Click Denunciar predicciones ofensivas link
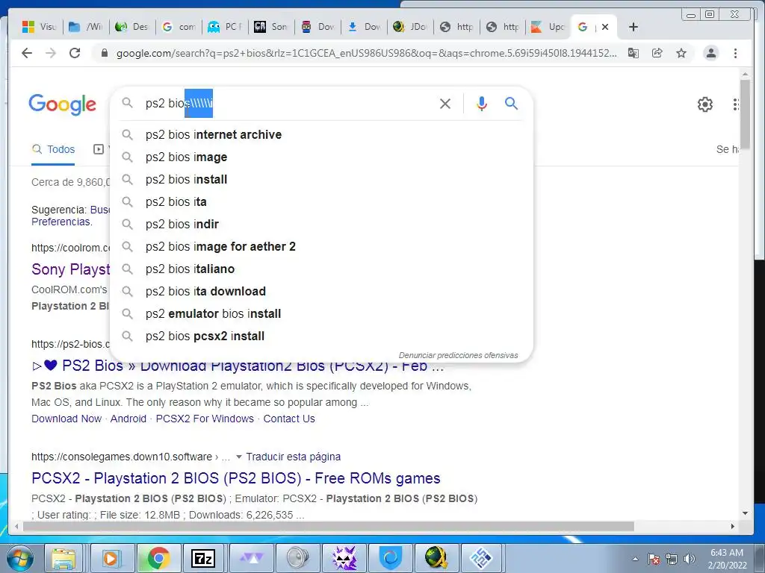 [x=458, y=355]
